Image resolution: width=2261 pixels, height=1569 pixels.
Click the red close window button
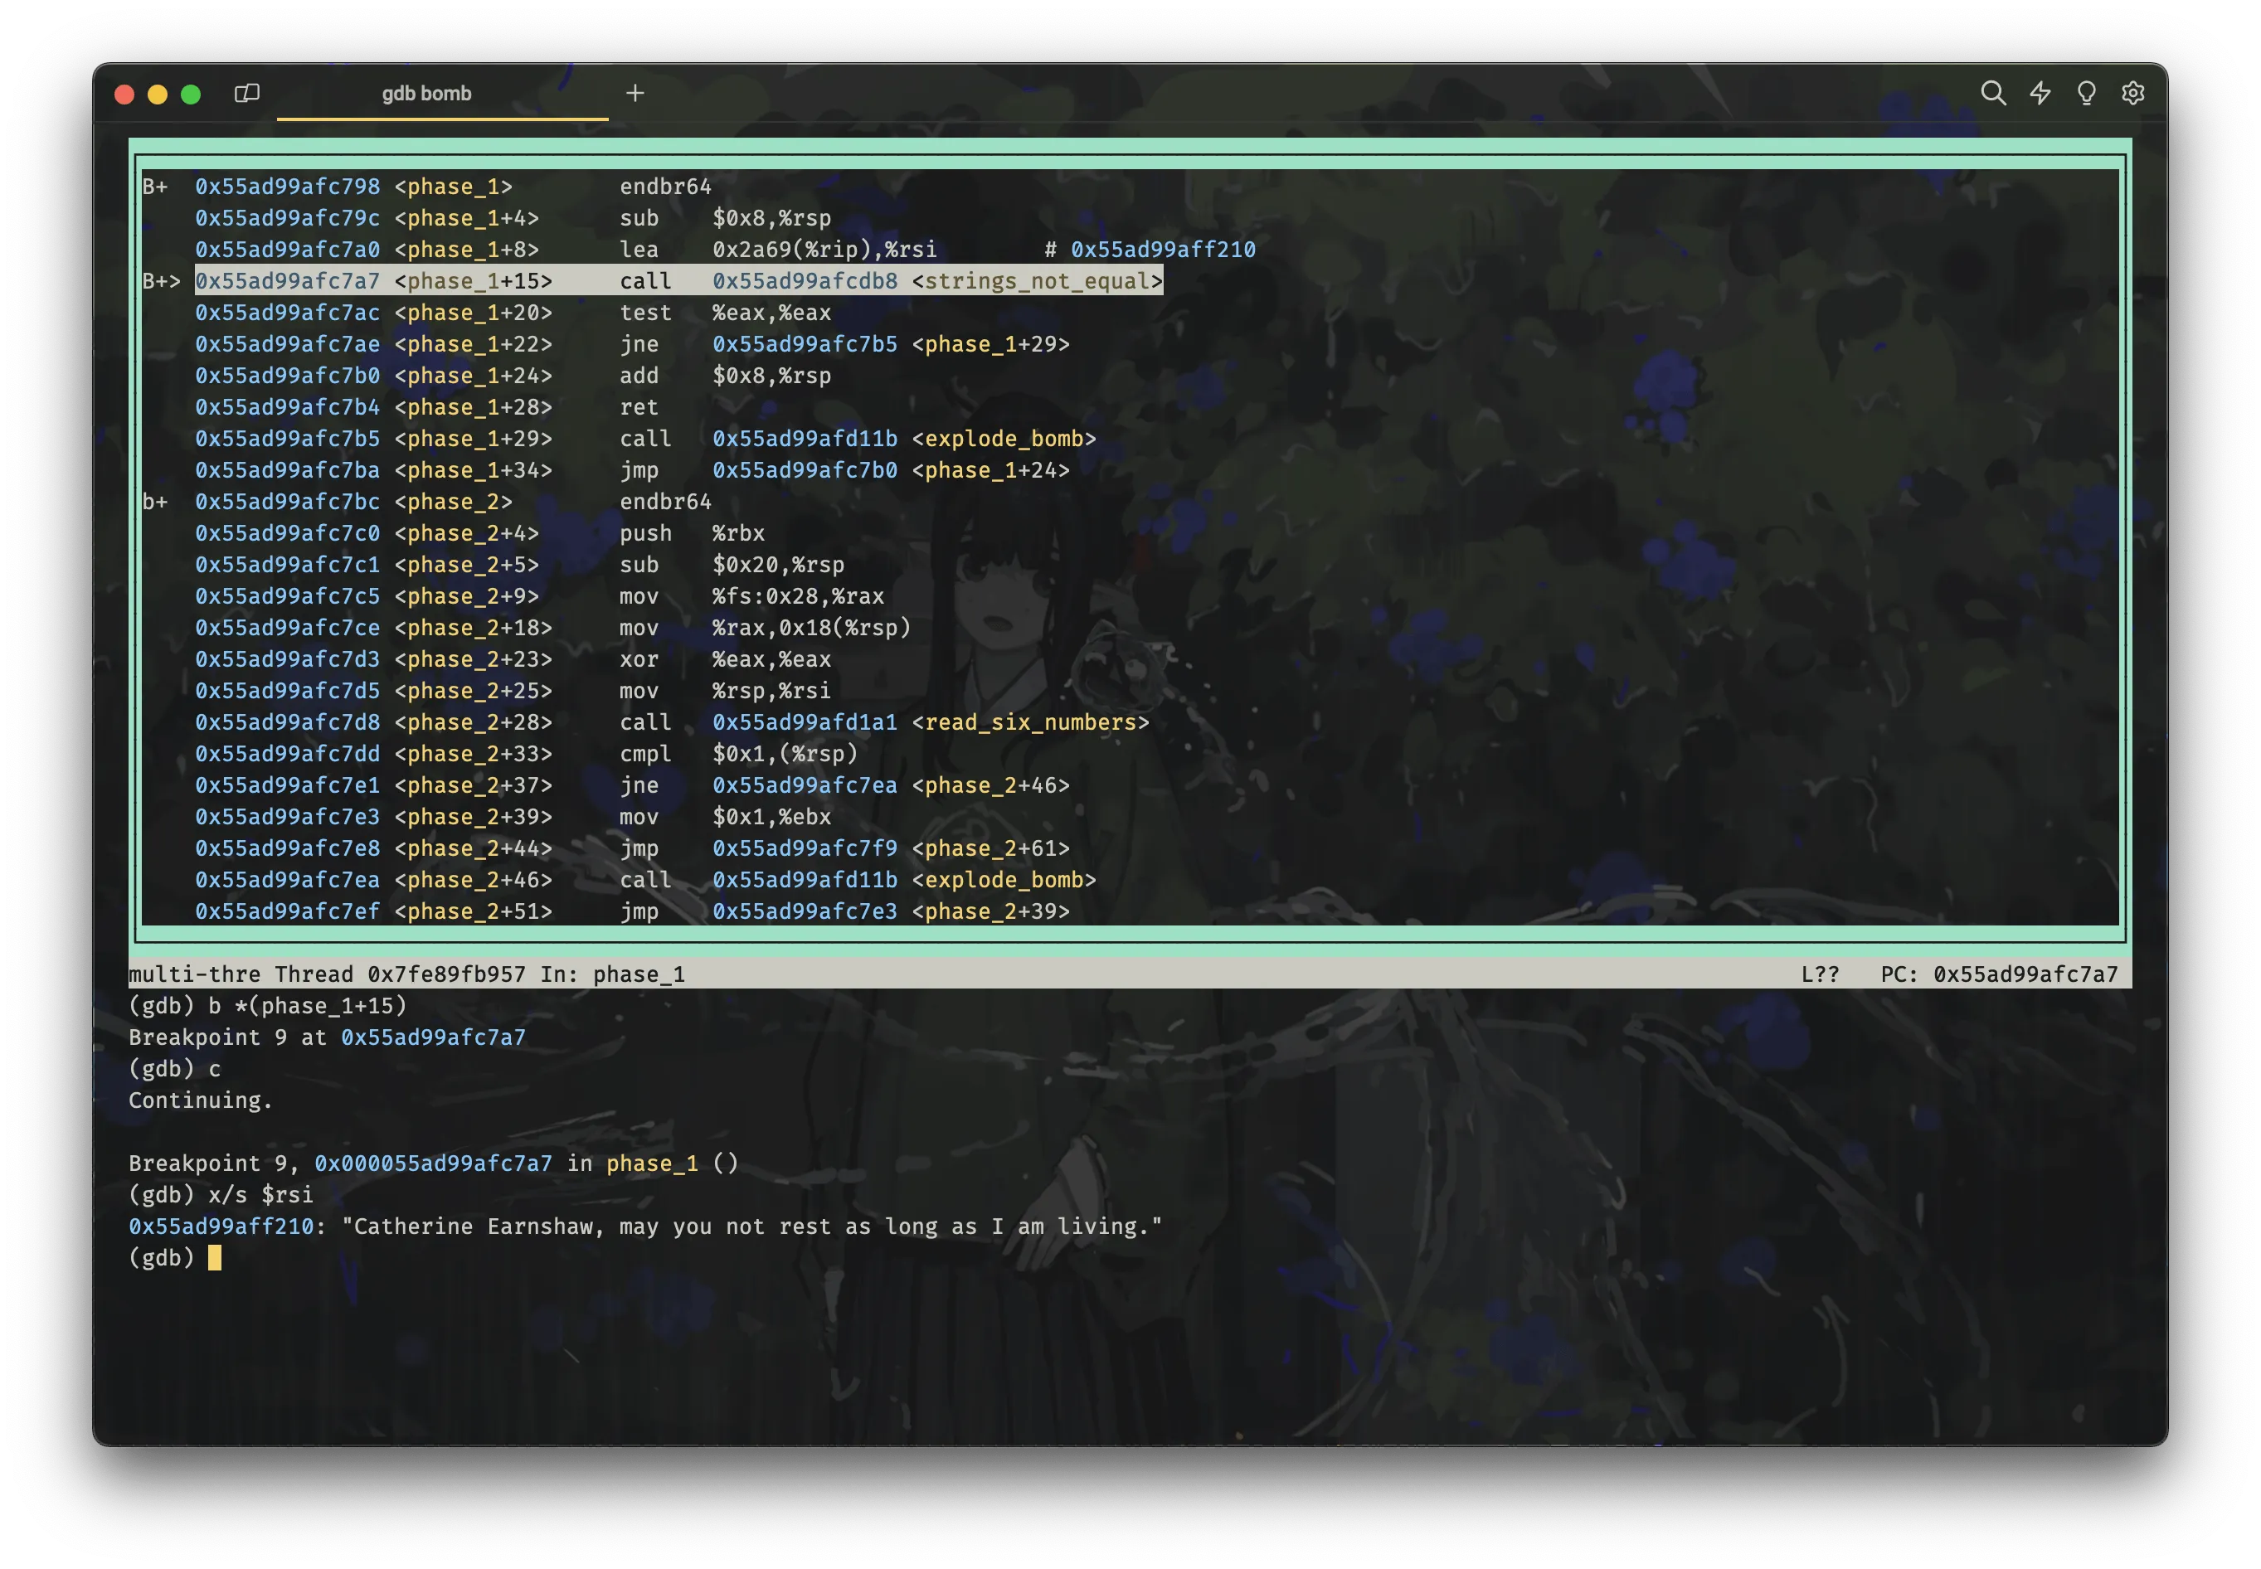tap(124, 95)
